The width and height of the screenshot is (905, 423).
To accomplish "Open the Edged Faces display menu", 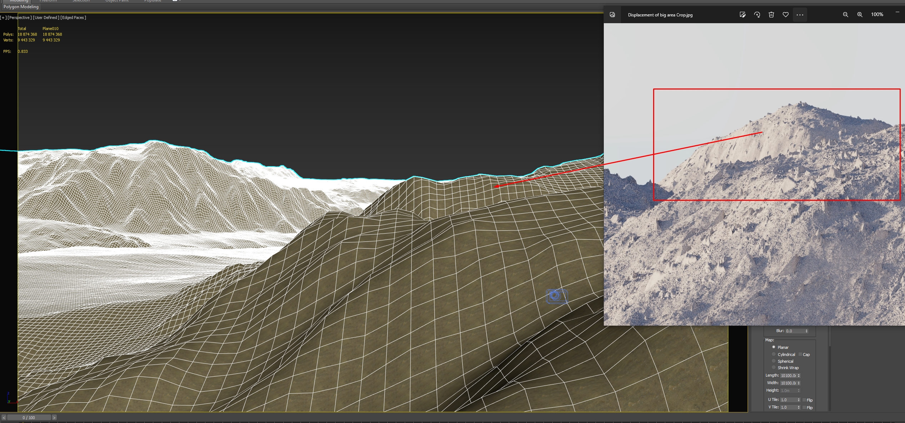I will tap(73, 17).
